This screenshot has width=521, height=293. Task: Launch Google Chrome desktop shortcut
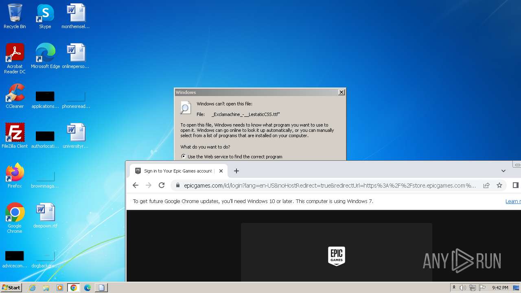click(x=15, y=218)
